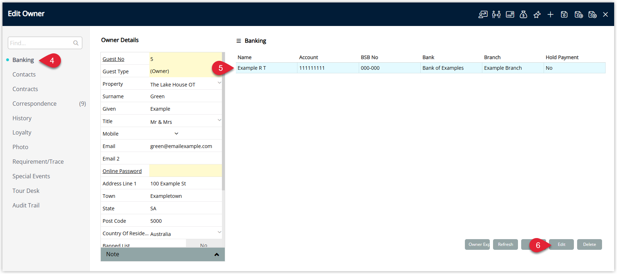Click the plain save disk icon

(564, 15)
